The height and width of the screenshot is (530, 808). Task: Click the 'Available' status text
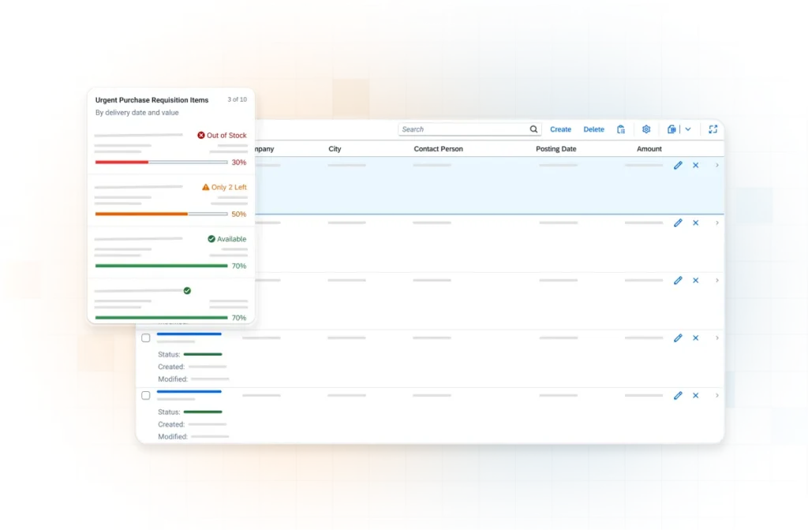(232, 239)
